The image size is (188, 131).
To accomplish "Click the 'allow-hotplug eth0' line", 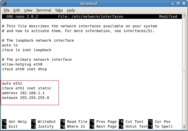I will click(x=22, y=64).
